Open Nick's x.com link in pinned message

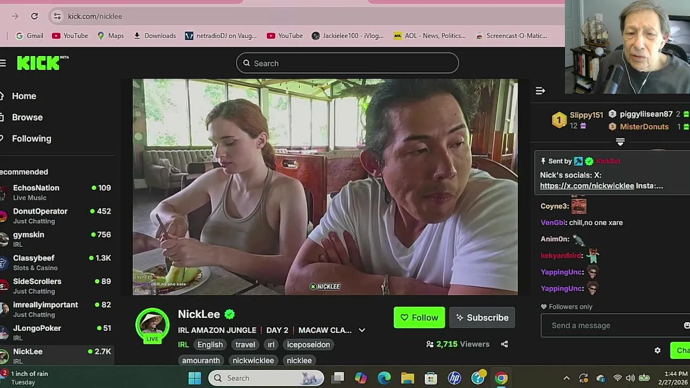(587, 185)
